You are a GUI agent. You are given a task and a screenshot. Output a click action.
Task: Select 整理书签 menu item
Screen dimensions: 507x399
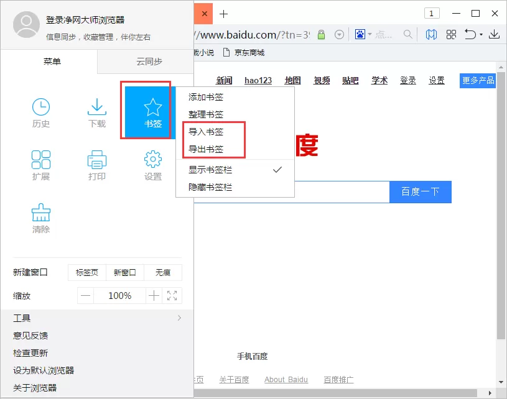click(235, 114)
